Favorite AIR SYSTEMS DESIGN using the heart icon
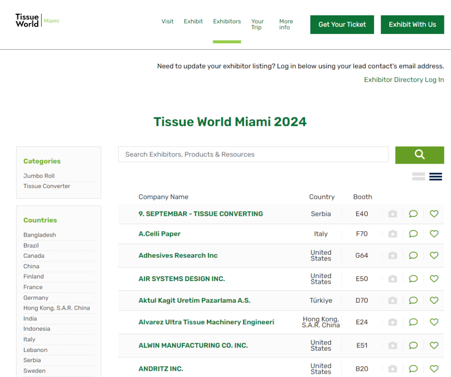The height and width of the screenshot is (377, 451). [434, 278]
